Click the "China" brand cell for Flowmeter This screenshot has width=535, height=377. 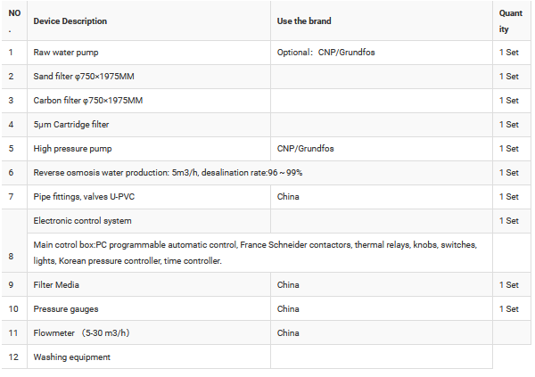click(x=288, y=332)
